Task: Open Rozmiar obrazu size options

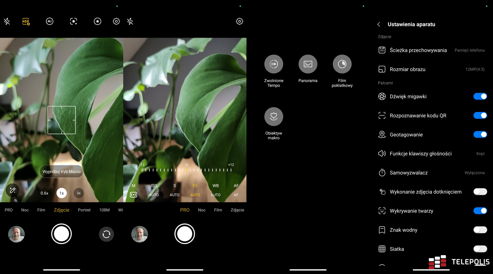Action: pyautogui.click(x=431, y=69)
